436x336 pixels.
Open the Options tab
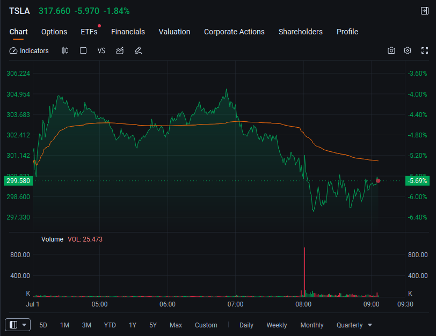click(x=54, y=32)
